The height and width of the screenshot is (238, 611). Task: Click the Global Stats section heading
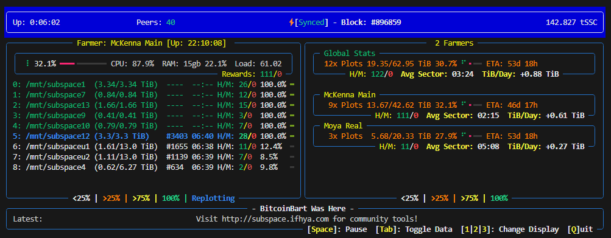point(350,54)
